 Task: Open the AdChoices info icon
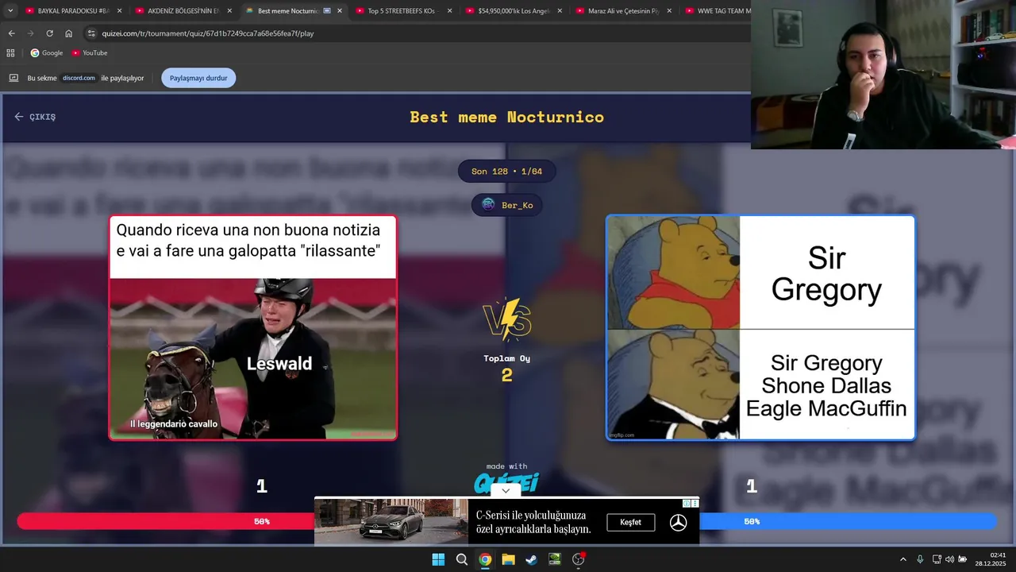687,503
